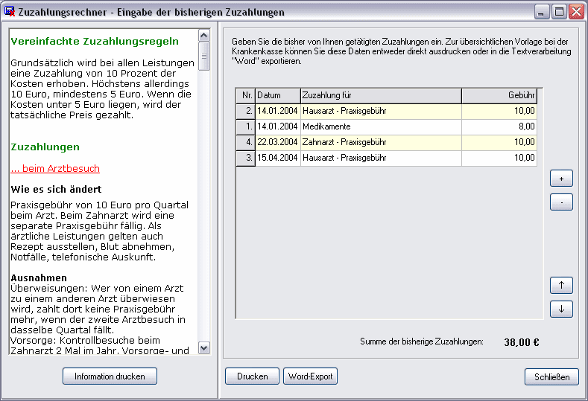Click the 'Information drucken' button
Viewport: 588px width, 401px height.
(x=110, y=376)
